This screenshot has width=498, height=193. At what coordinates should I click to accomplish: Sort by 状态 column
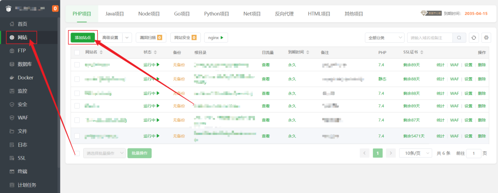(155, 52)
